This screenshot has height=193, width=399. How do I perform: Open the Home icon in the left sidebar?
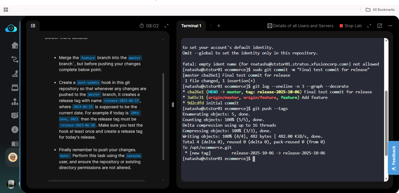coord(15,45)
